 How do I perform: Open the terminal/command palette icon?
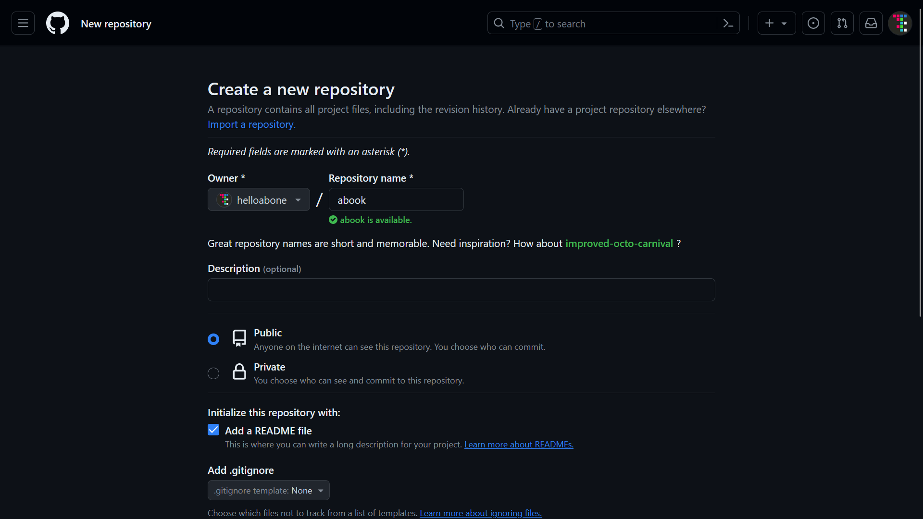point(728,24)
